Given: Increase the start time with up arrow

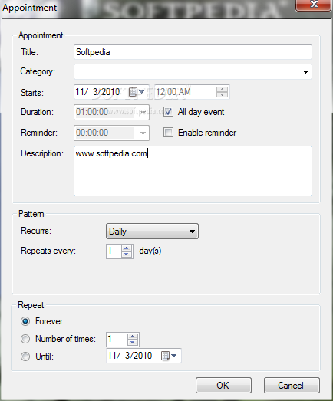Looking at the screenshot, I should click(222, 89).
